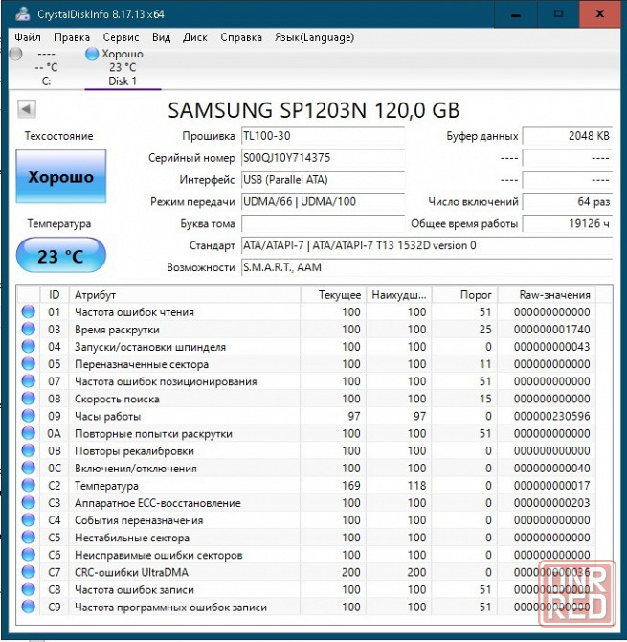Click the Хорошо health status button

pyautogui.click(x=61, y=176)
